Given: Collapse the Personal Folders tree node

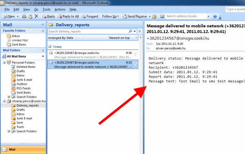Looking at the screenshot, I should [x=4, y=62].
